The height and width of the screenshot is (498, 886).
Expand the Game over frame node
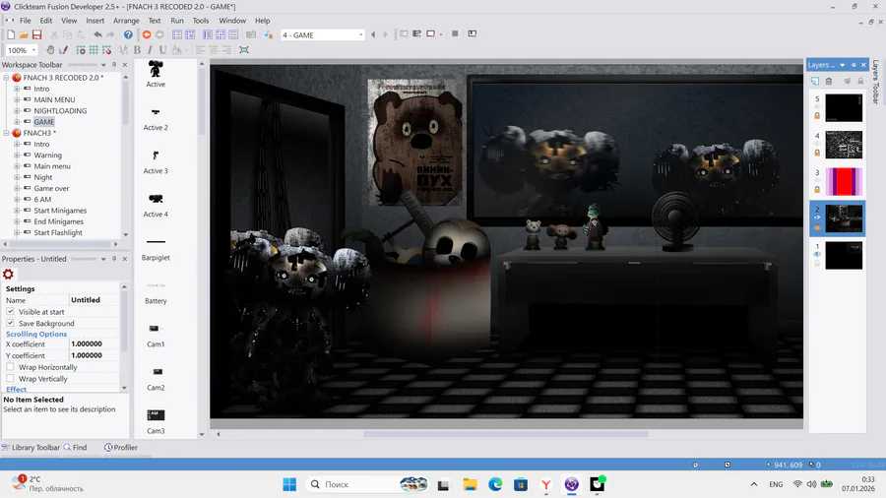point(17,188)
